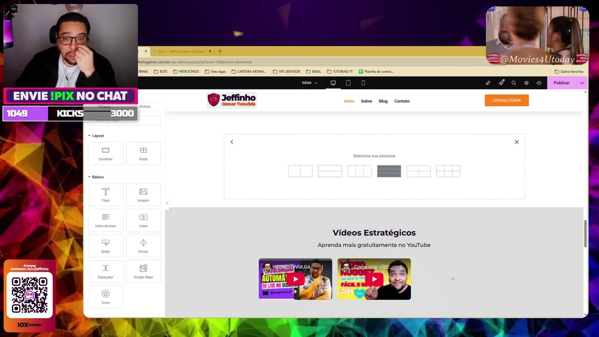Open the Publicar options arrow
Viewport: 599px width, 337px height.
click(x=582, y=83)
